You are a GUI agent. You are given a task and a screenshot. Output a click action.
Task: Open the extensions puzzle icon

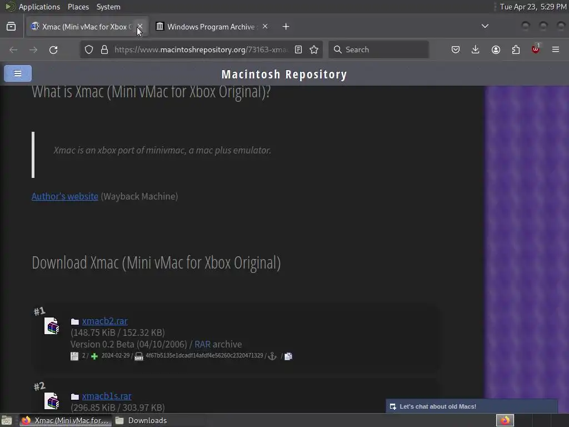[516, 49]
